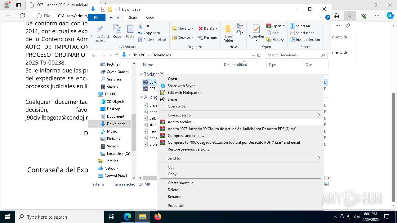The height and width of the screenshot is (223, 397).
Task: Choose Compress and email... entry
Action: point(240,136)
